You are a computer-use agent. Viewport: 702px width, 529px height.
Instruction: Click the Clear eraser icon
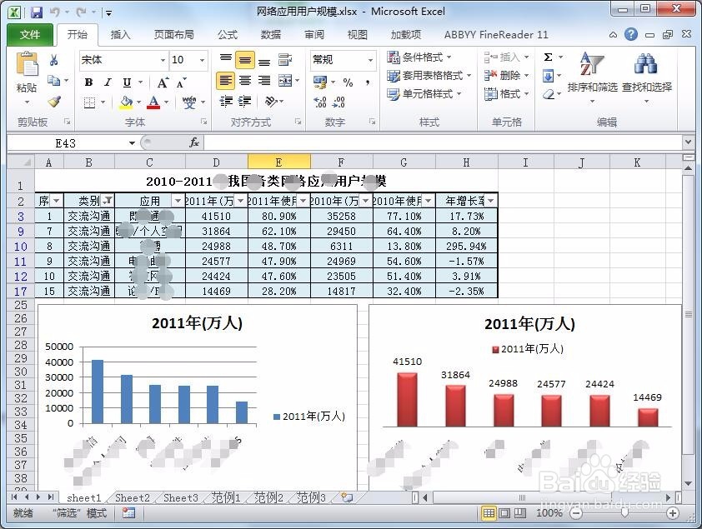tap(549, 94)
